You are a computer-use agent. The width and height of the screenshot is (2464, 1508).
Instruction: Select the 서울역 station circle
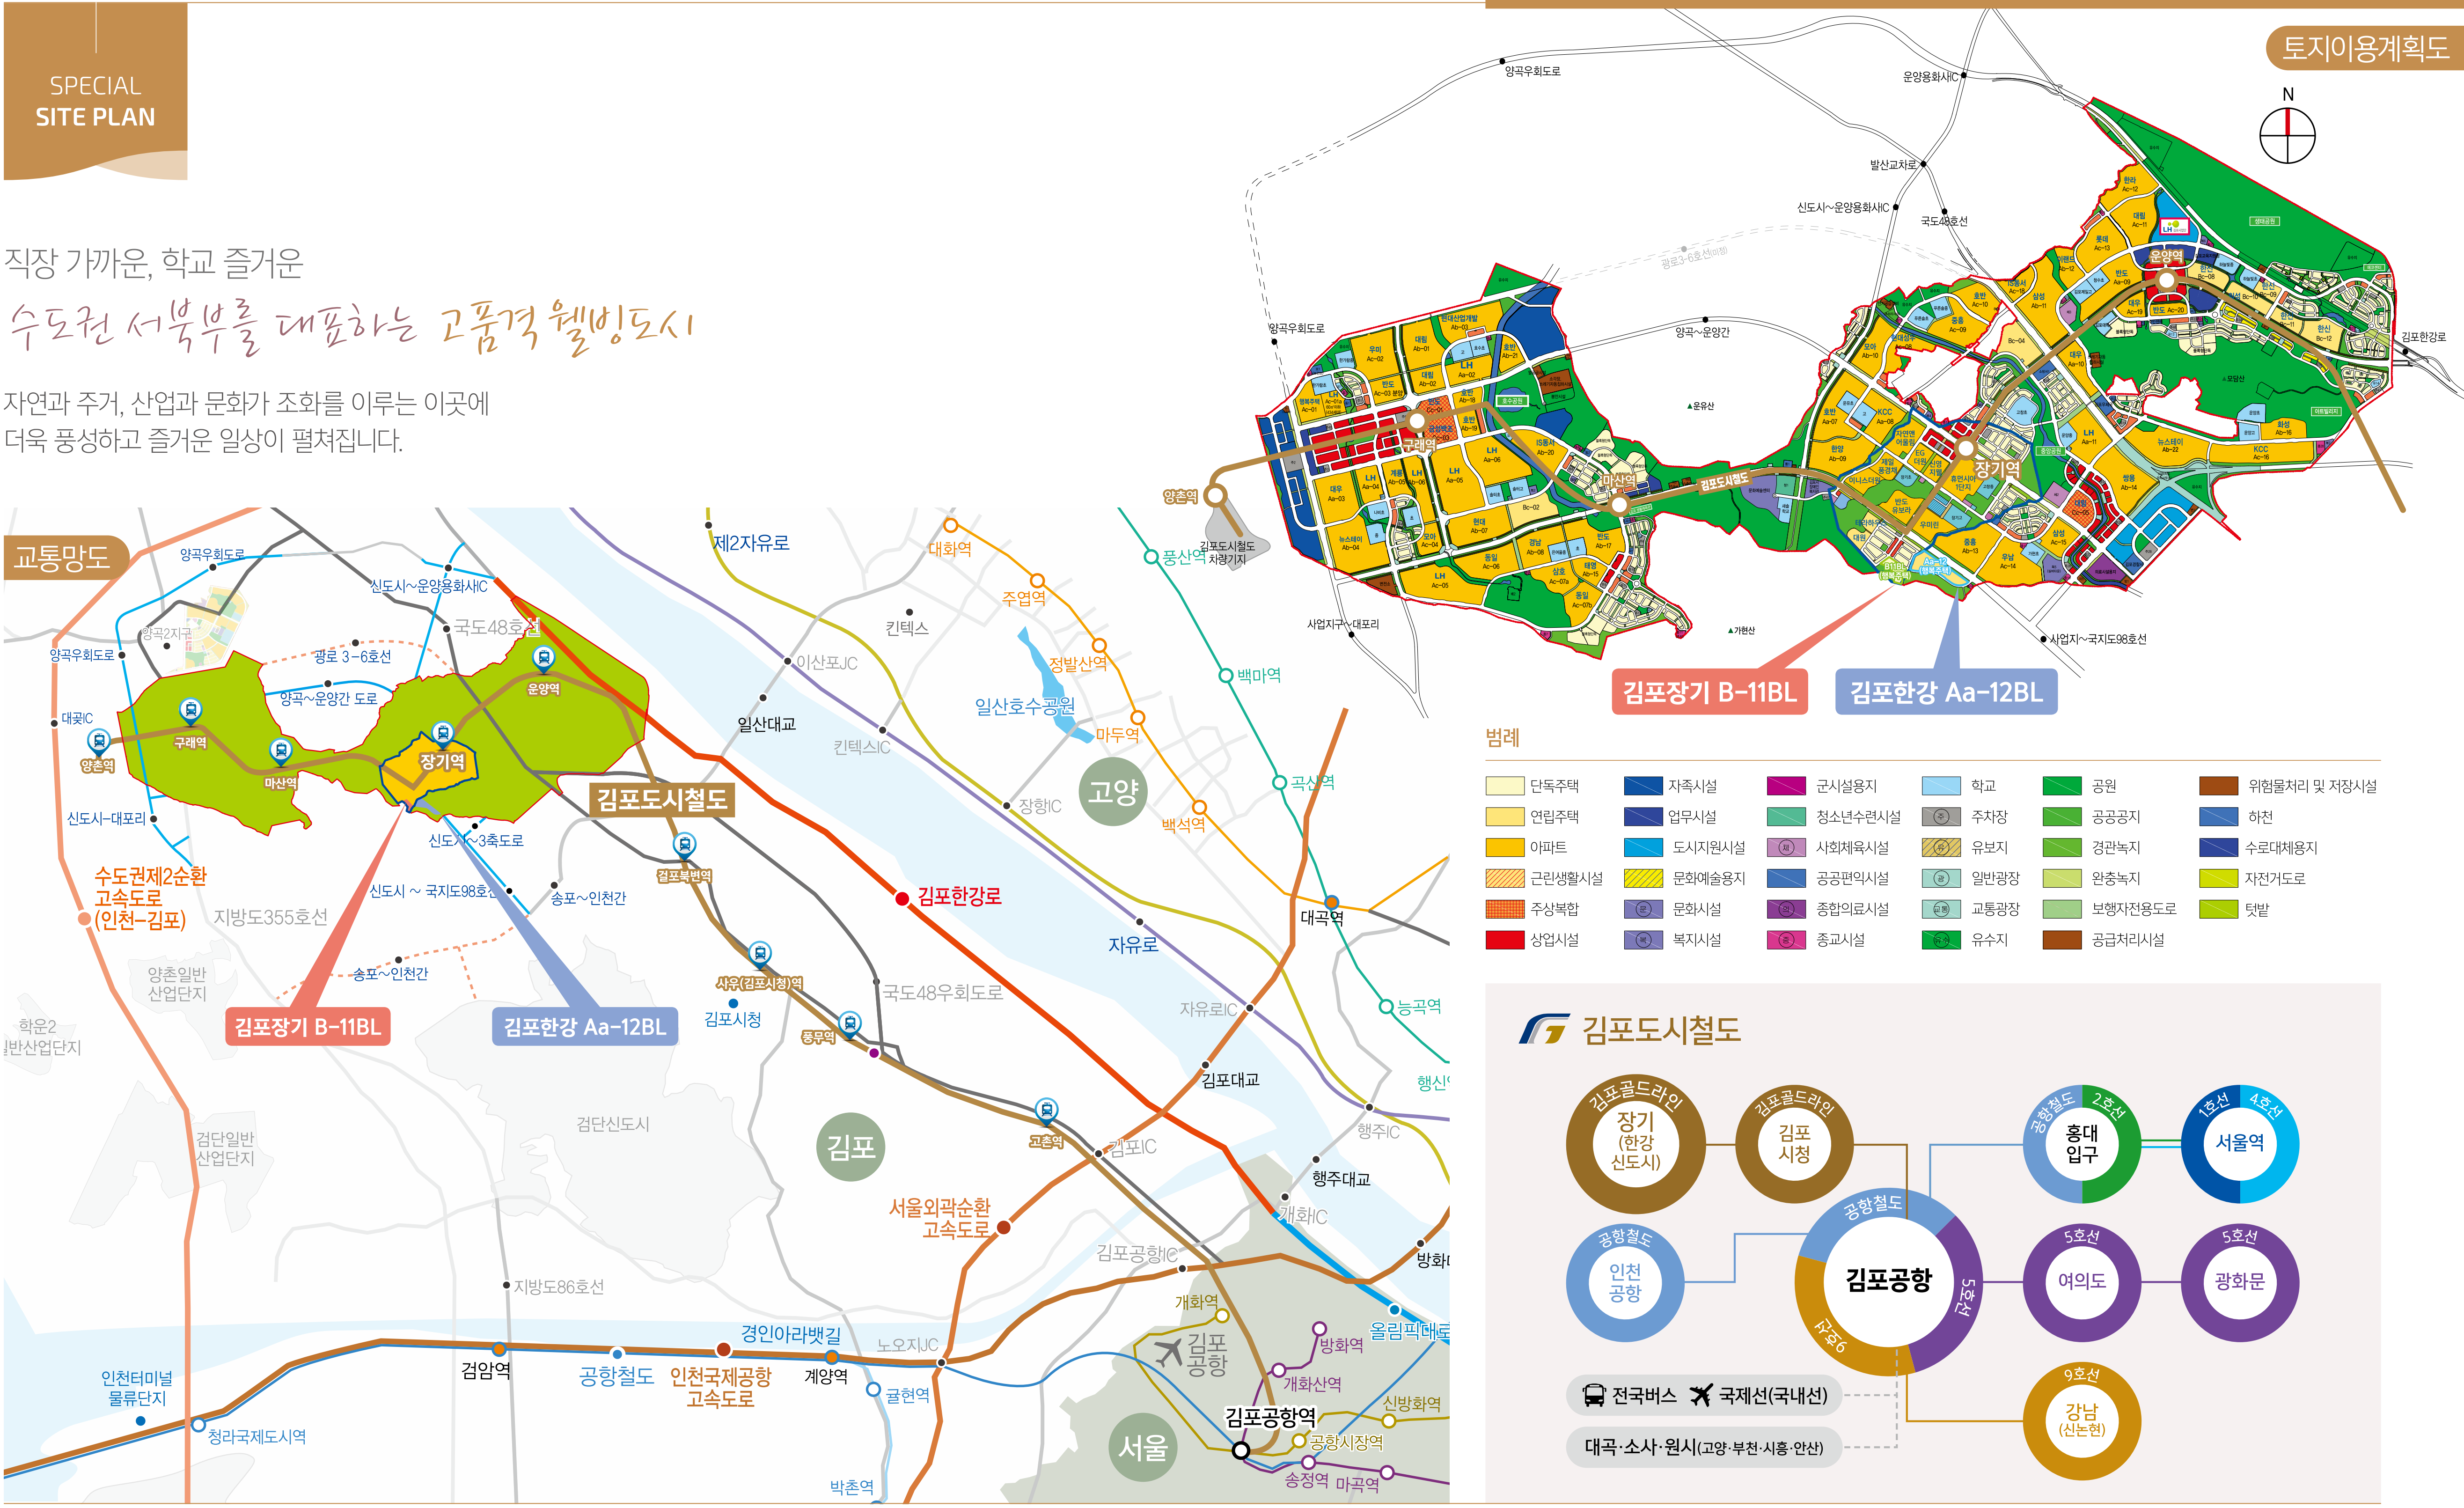pyautogui.click(x=2240, y=1144)
